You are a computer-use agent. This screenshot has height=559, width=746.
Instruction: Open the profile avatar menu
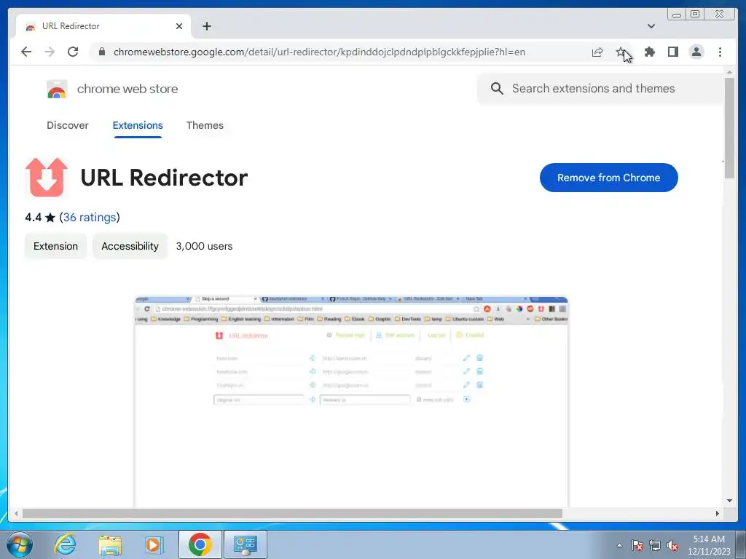click(696, 52)
